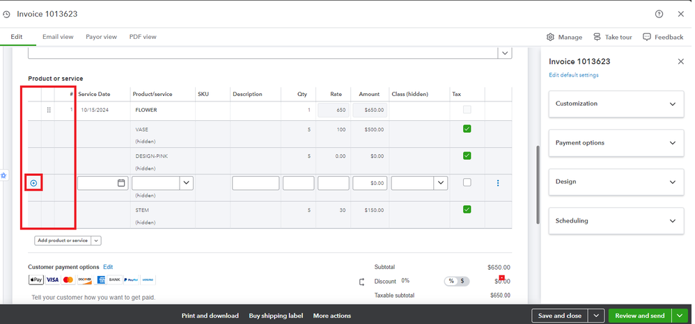
Task: Click the invoice history clock icon
Action: point(6,14)
